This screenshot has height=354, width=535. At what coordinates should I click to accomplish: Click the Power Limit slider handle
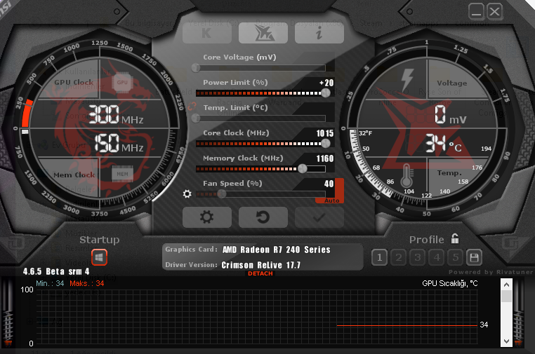click(x=326, y=93)
